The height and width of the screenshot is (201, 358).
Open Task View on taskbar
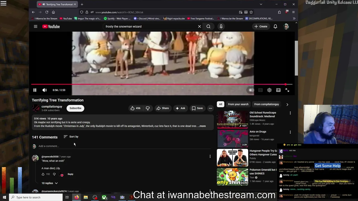[x=67, y=197]
